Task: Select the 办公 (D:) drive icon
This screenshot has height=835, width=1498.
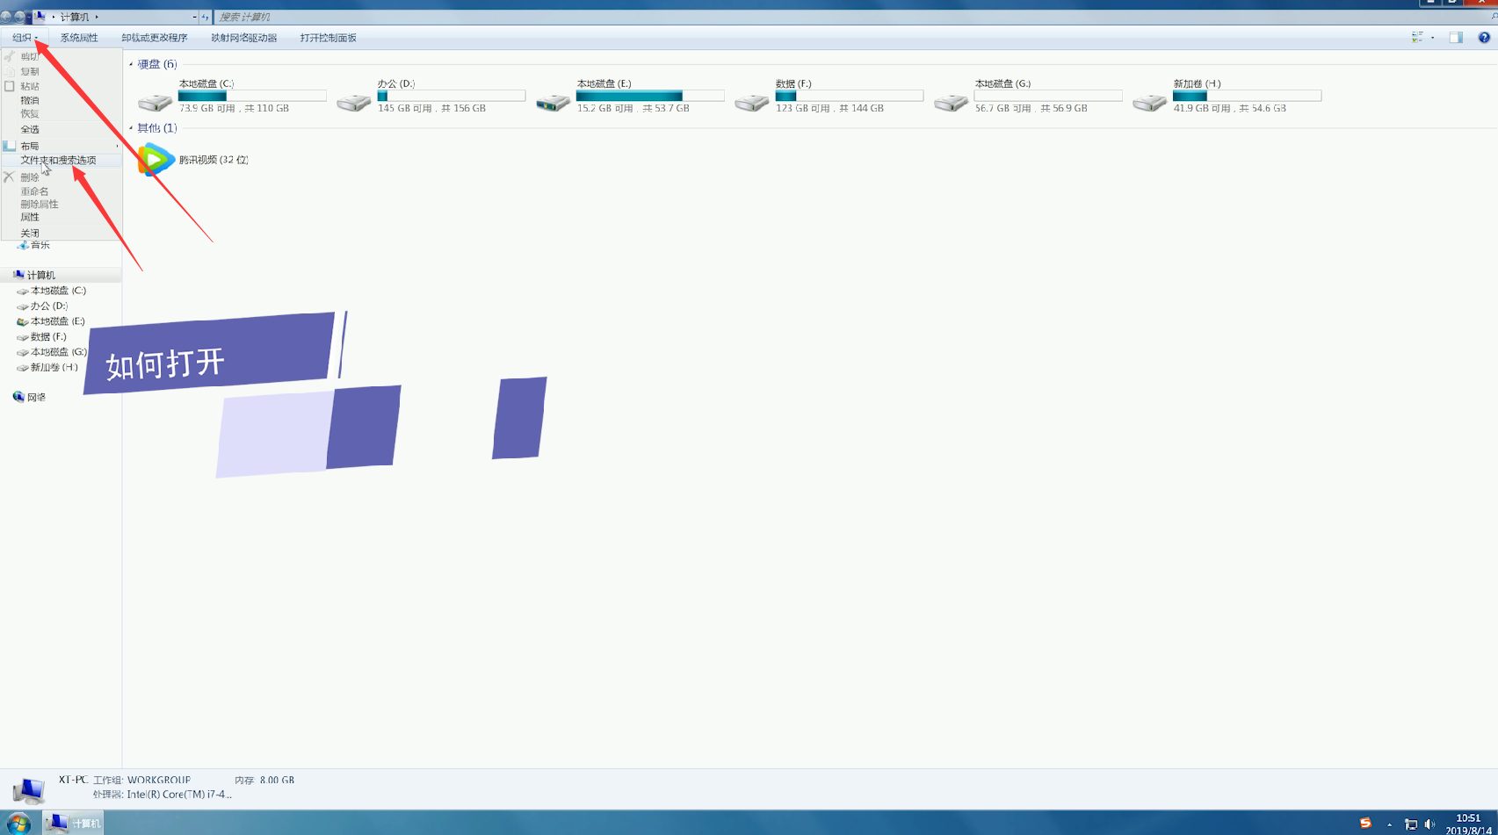Action: point(354,102)
